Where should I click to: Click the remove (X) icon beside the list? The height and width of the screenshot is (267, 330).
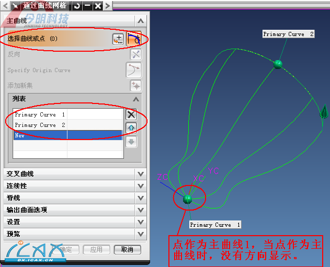pos(131,114)
